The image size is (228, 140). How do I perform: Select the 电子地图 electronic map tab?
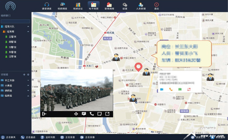pos(93,6)
